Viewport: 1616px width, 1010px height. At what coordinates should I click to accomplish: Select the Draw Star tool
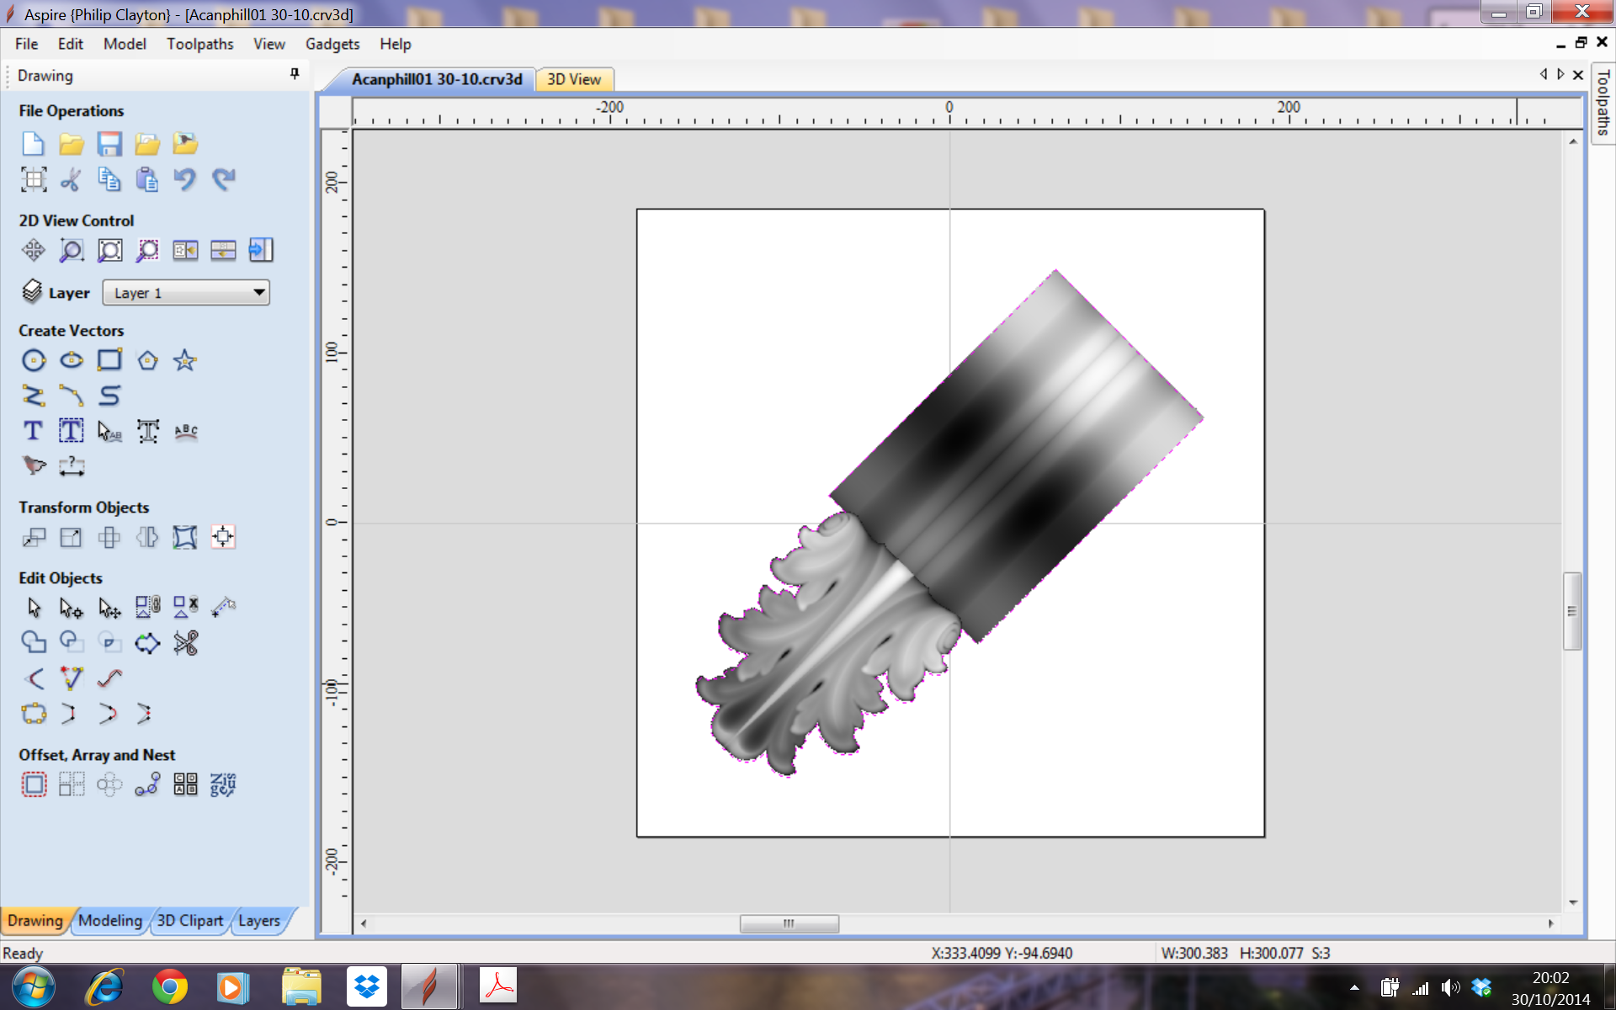[x=185, y=360]
